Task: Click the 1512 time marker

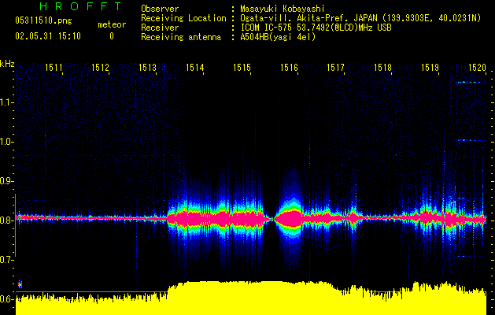Action: pos(101,67)
